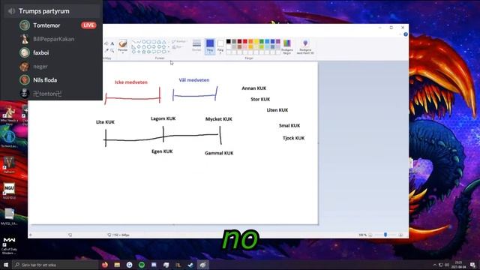
Task: Open the taskbar clock and date
Action: [458, 265]
